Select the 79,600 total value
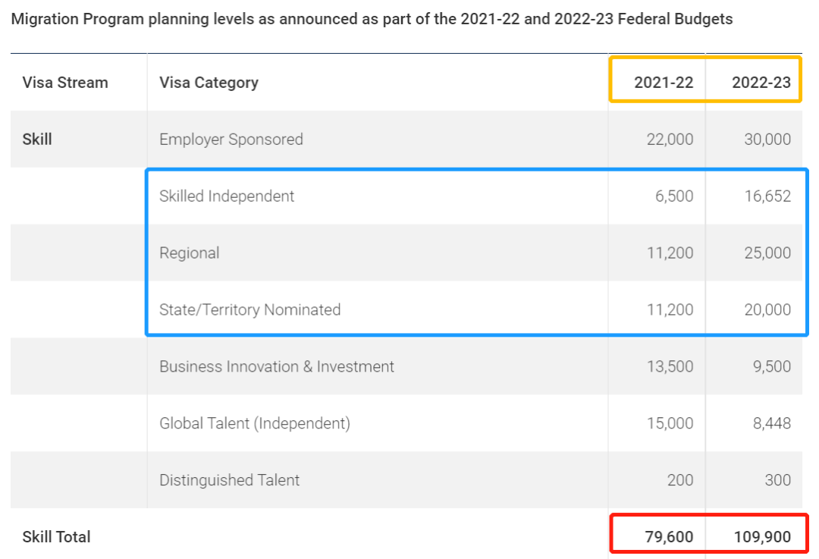 pyautogui.click(x=669, y=536)
